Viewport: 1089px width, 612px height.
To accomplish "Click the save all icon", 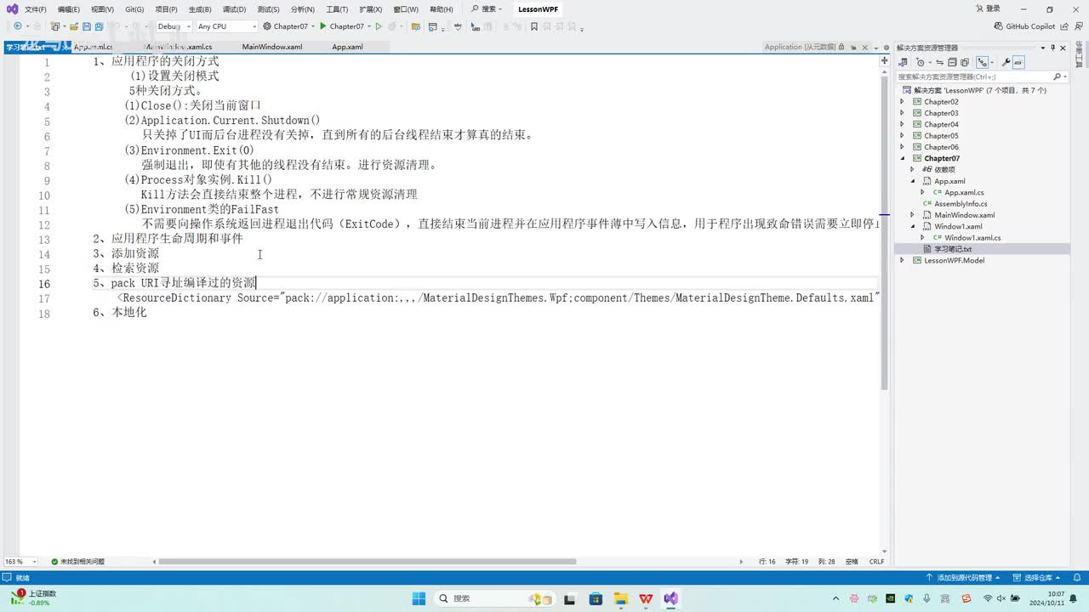I will point(100,26).
